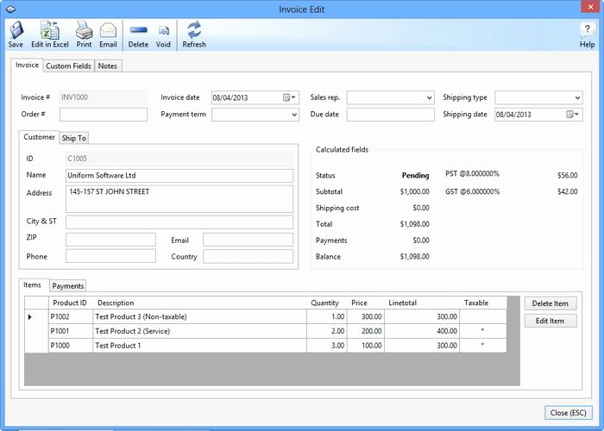Open the Shipping date calendar picker
Screen dimensions: 604x431
(572, 115)
